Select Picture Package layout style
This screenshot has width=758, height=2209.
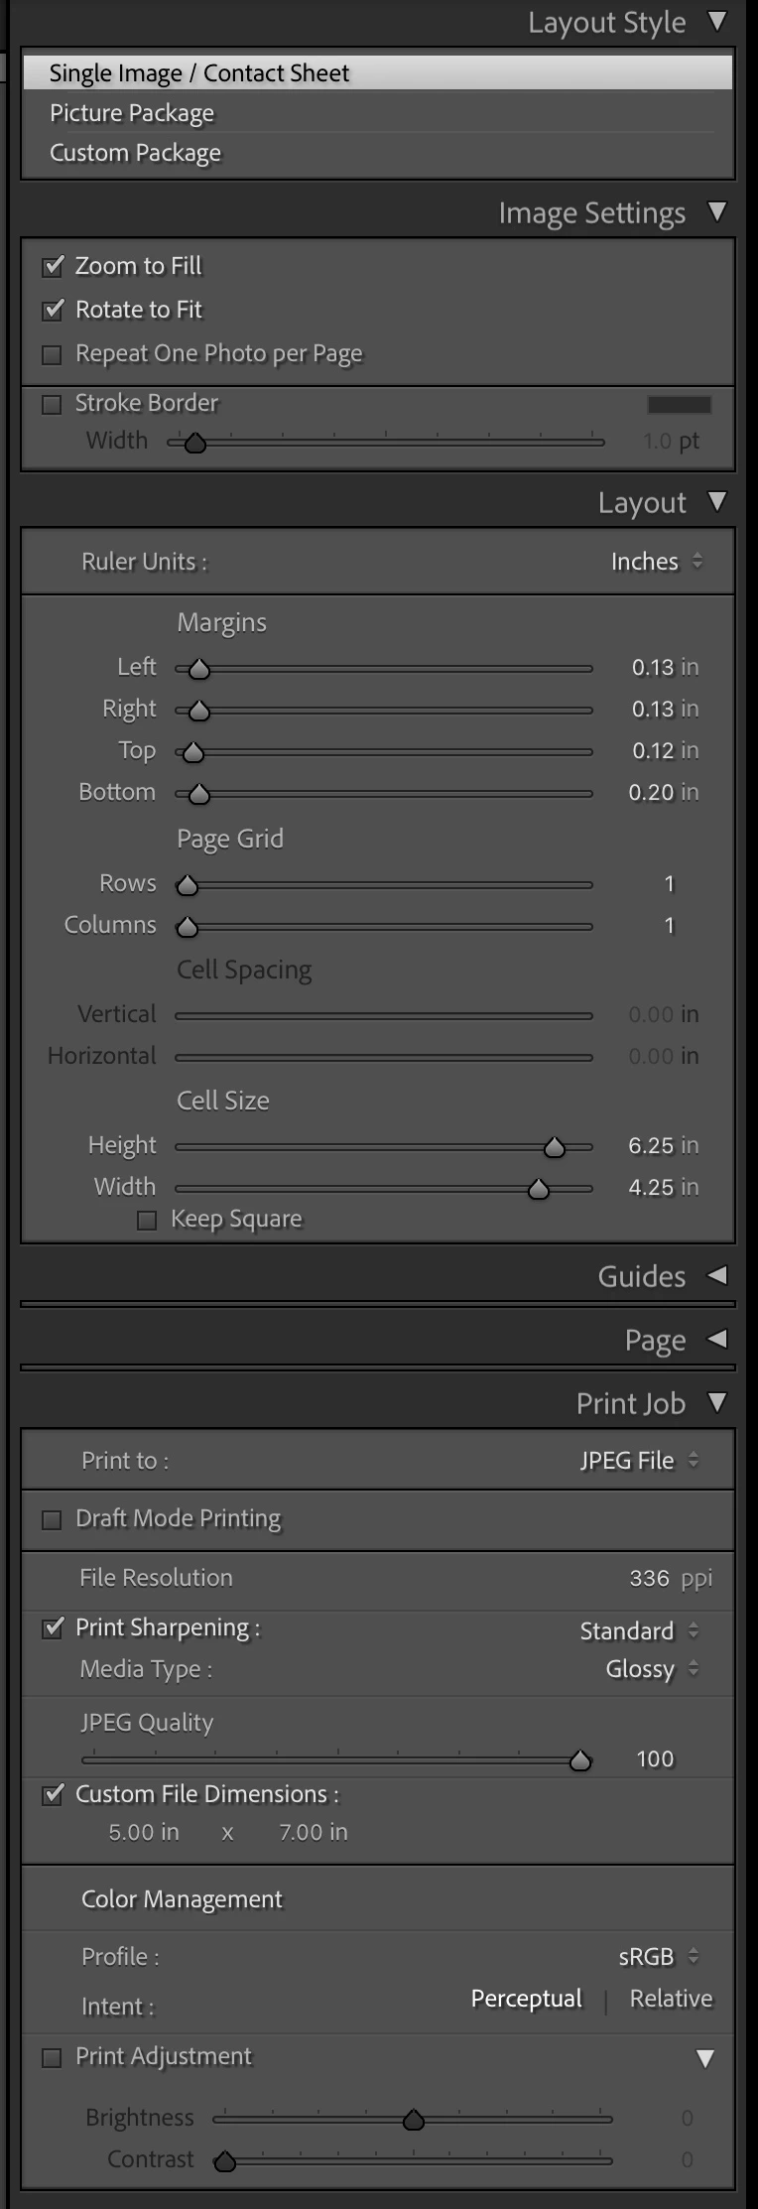click(x=132, y=113)
